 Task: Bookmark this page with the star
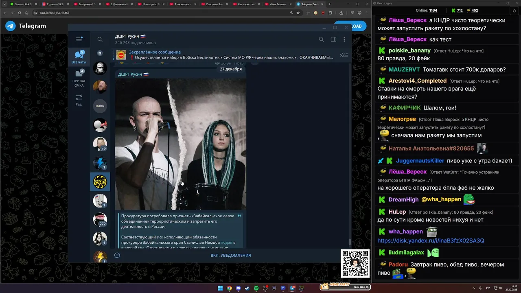click(x=298, y=13)
